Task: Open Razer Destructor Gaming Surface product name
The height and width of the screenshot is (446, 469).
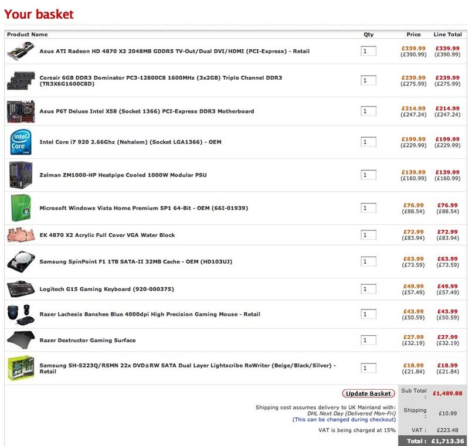Action: pyautogui.click(x=87, y=340)
